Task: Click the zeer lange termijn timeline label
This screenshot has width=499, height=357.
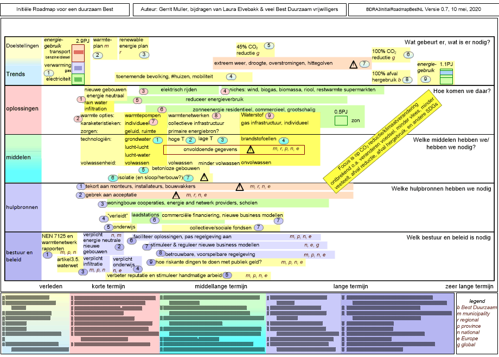Action: pos(469,286)
